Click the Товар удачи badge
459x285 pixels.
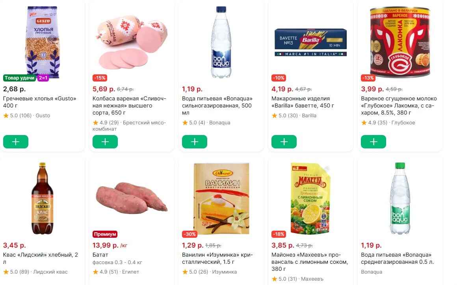click(19, 78)
